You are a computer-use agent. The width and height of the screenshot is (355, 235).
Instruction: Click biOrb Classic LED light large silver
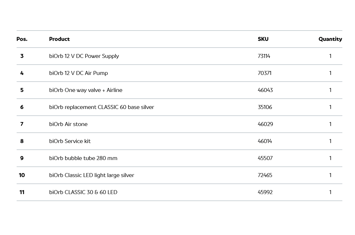pyautogui.click(x=92, y=175)
